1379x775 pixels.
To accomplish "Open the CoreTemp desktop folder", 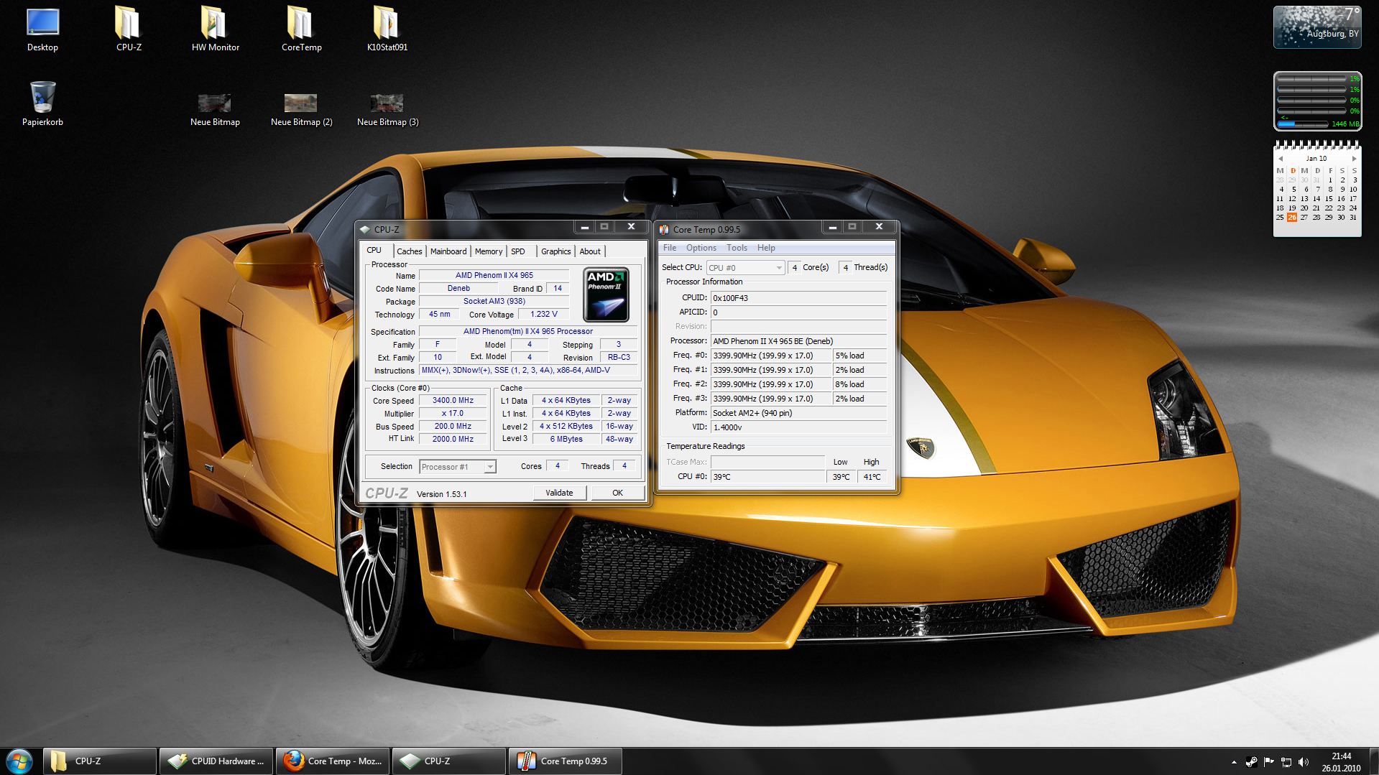I will click(x=301, y=29).
